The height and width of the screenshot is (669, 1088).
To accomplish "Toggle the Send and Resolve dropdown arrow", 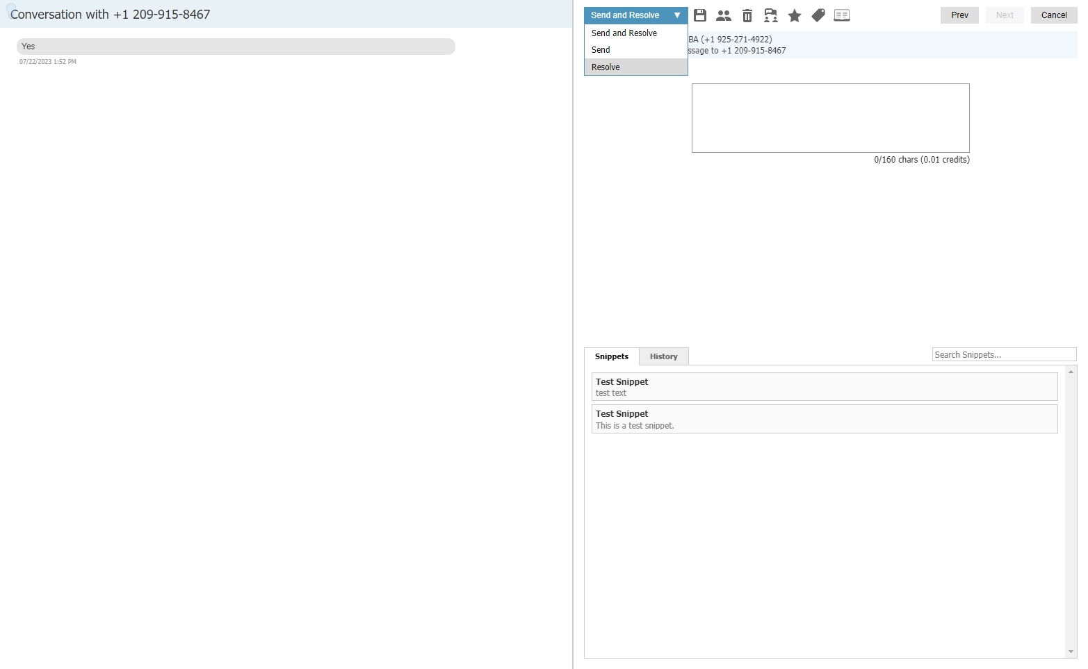I will [x=677, y=15].
